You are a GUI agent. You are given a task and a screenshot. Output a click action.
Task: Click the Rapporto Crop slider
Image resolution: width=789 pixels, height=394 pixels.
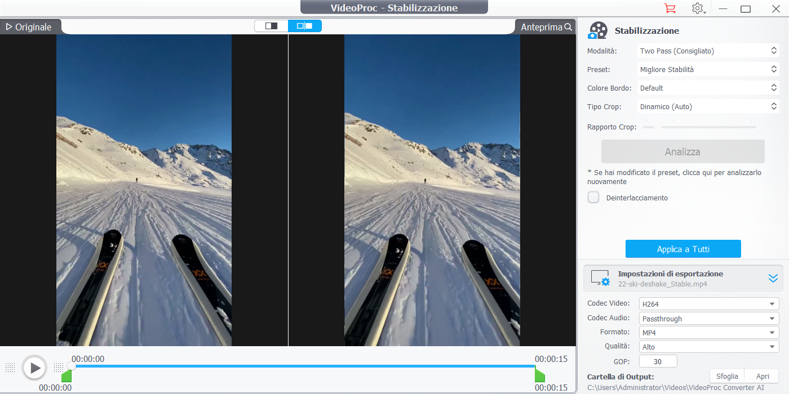pos(708,127)
